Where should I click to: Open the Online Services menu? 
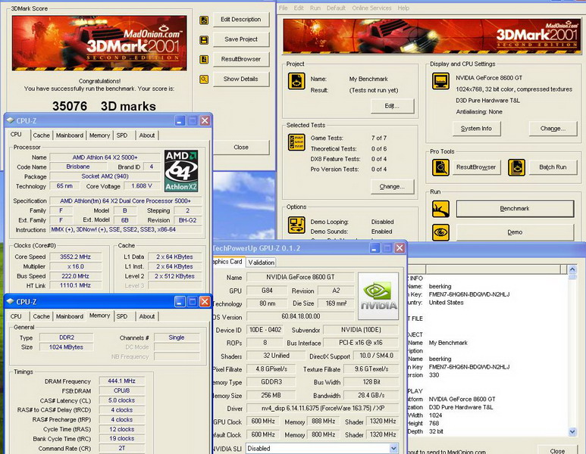point(371,8)
